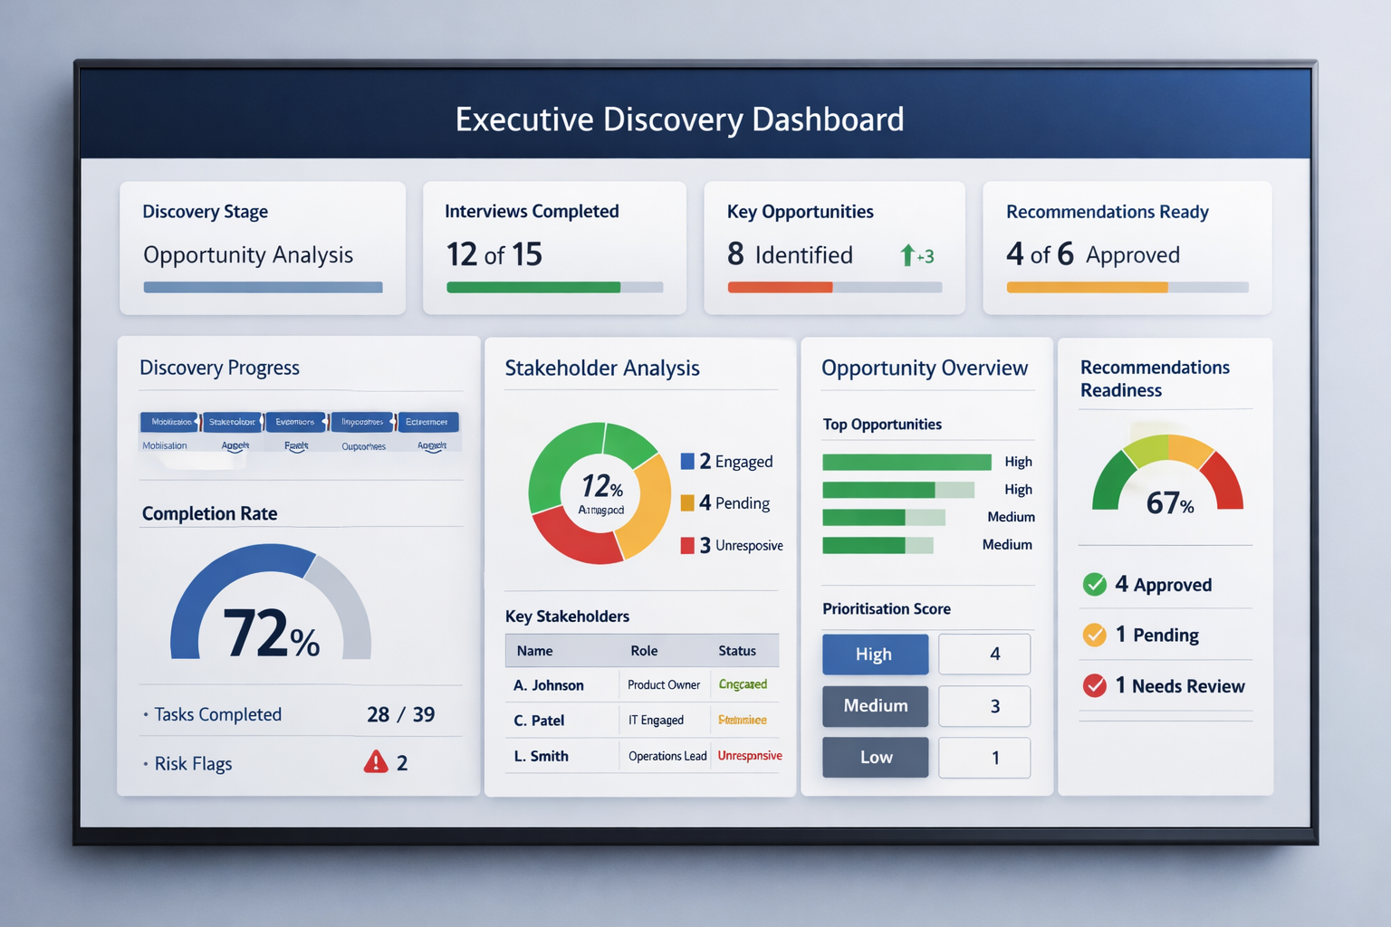Select the Low prioritisation button
Viewport: 1391px width, 927px height.
(x=875, y=757)
